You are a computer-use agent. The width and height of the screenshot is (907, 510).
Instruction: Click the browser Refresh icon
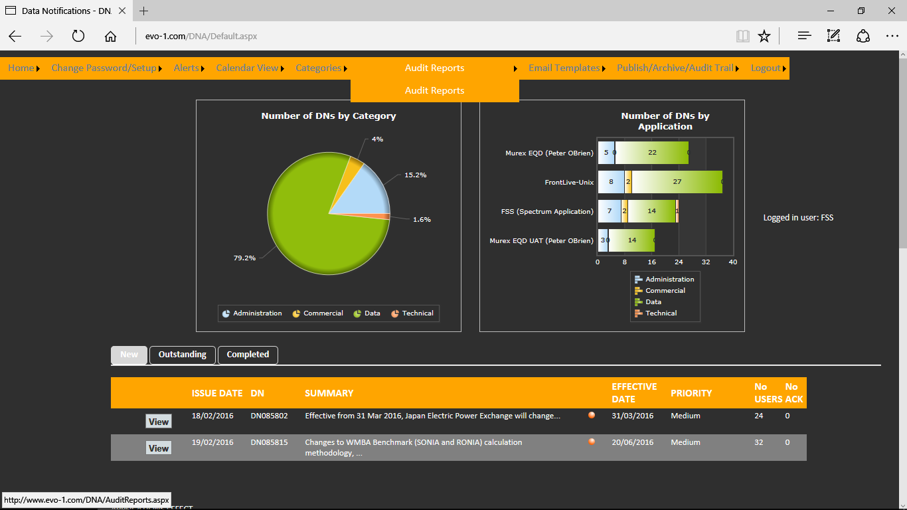[x=78, y=37]
